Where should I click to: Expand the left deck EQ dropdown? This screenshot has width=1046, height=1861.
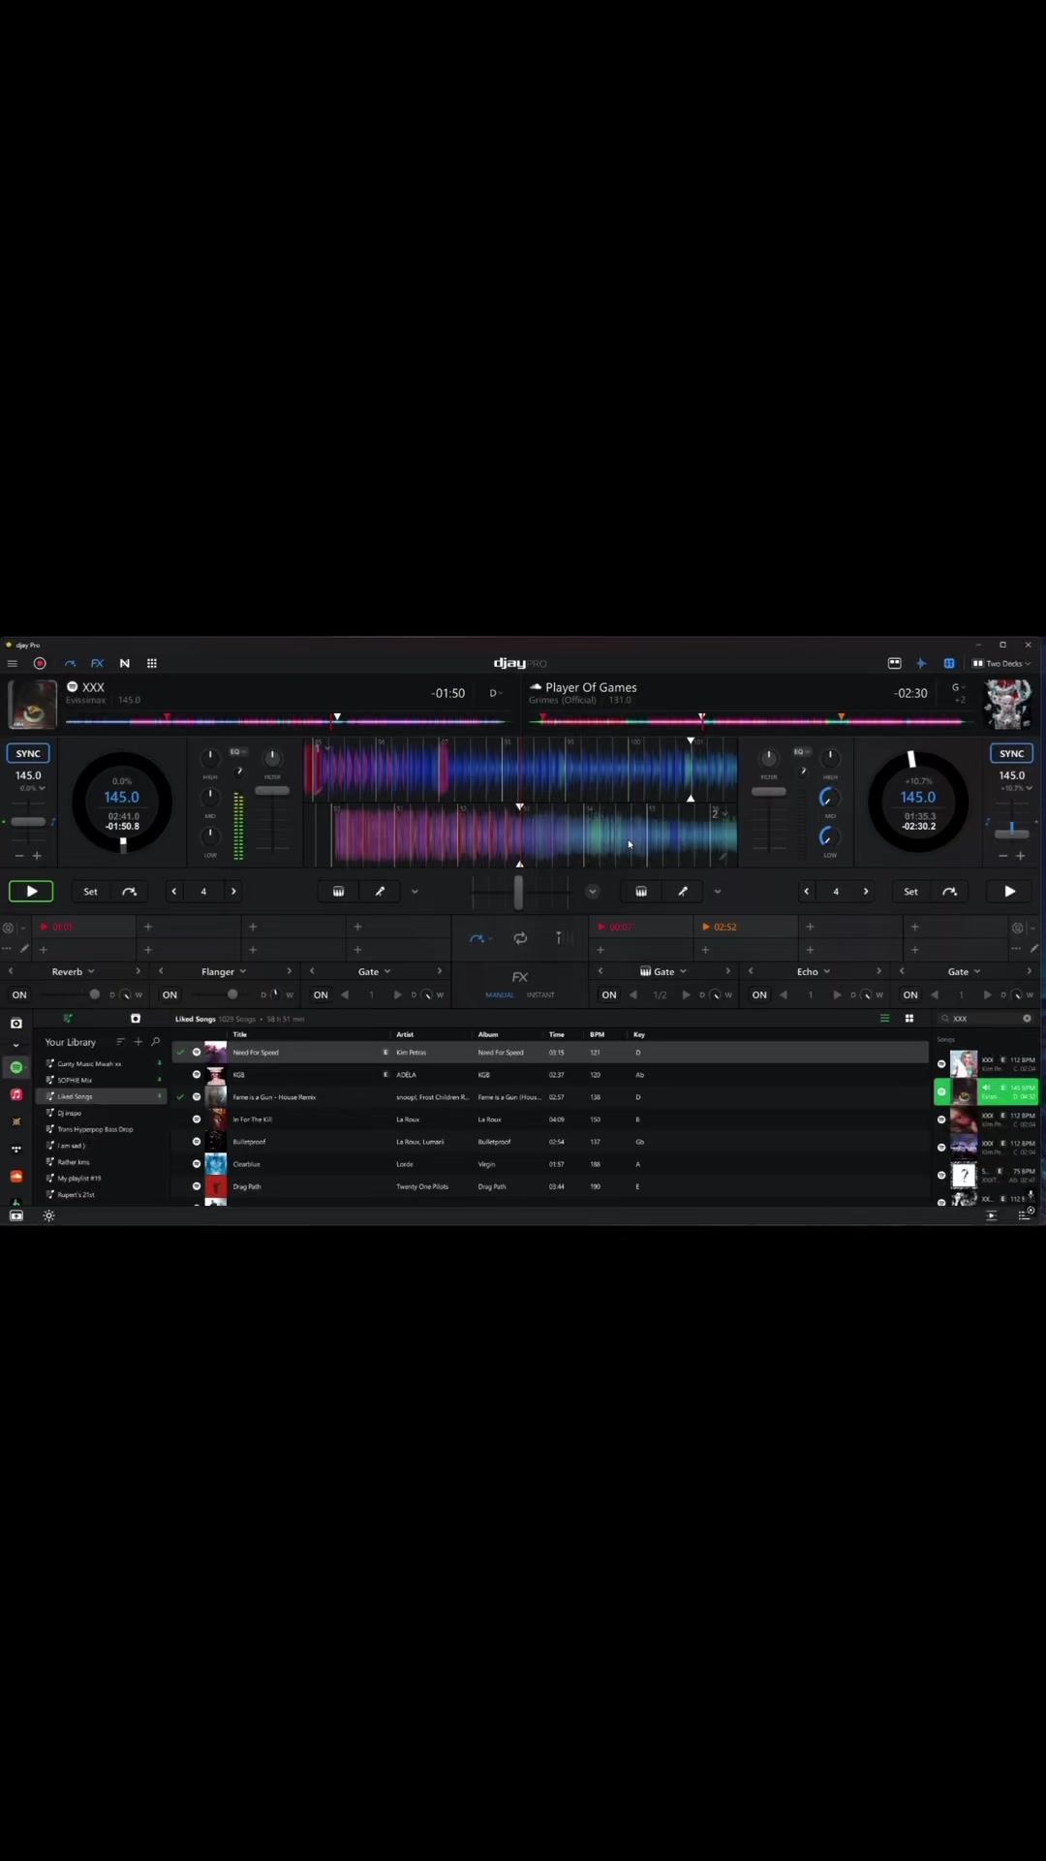(238, 752)
